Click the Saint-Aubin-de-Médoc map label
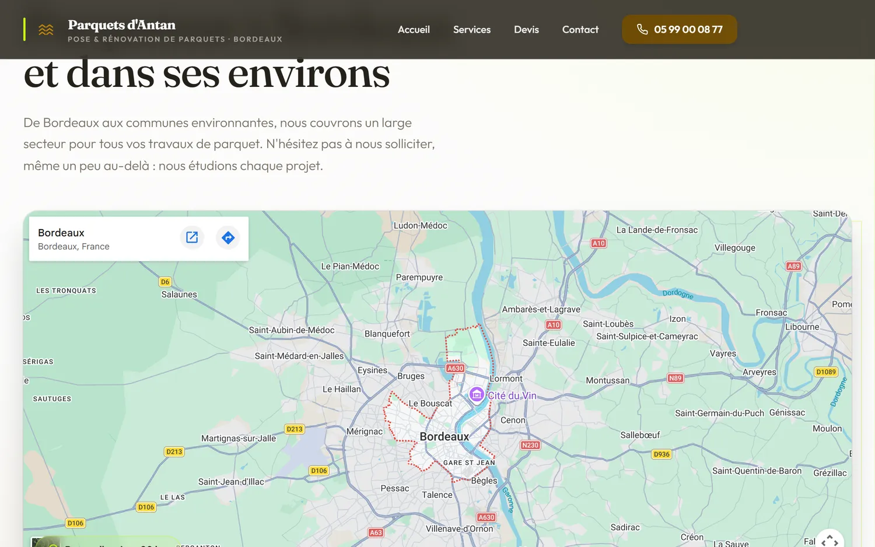 click(292, 330)
